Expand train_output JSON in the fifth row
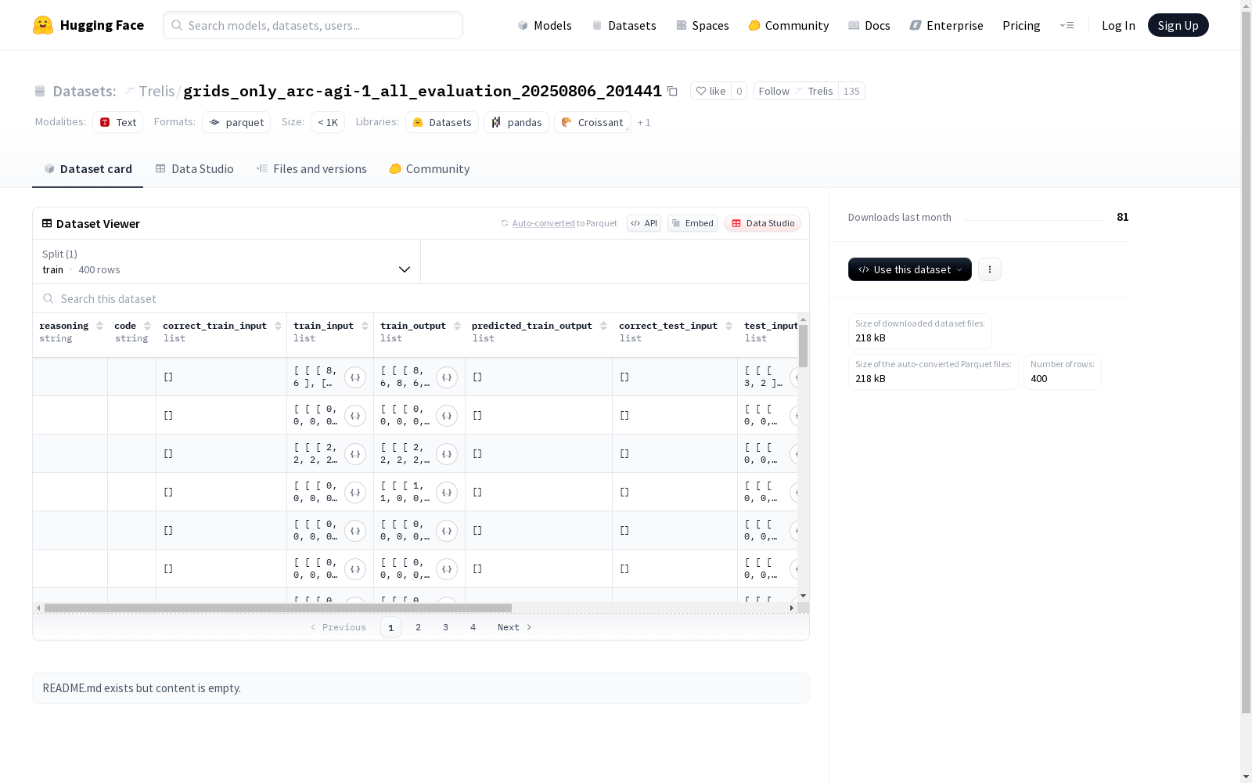This screenshot has height=783, width=1252. tap(447, 531)
